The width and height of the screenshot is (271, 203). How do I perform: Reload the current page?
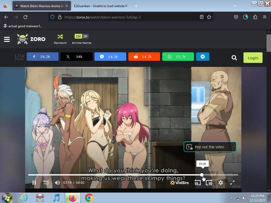(x=25, y=17)
